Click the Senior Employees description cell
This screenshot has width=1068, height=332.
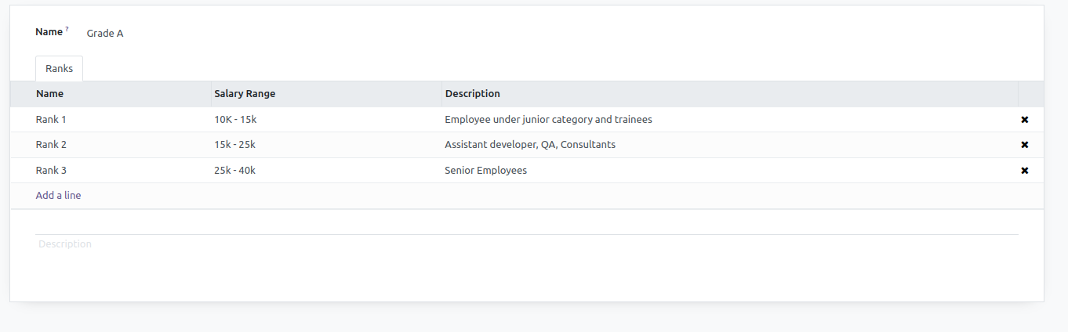pos(485,171)
